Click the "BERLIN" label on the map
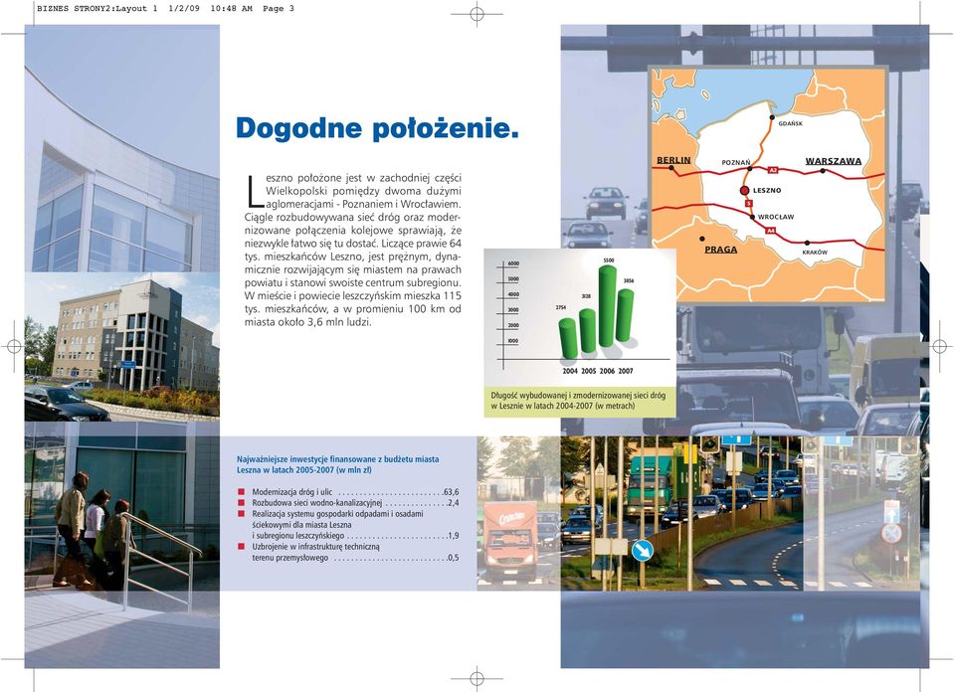 point(673,160)
